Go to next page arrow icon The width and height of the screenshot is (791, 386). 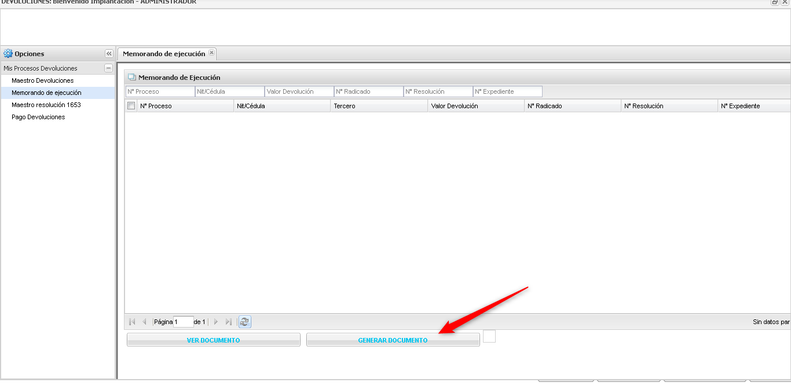click(216, 322)
